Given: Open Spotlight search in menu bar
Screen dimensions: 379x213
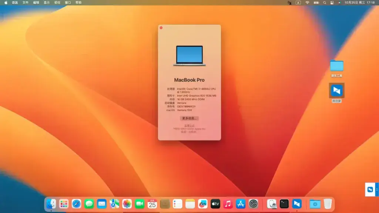Looking at the screenshot, I should 325,3.
